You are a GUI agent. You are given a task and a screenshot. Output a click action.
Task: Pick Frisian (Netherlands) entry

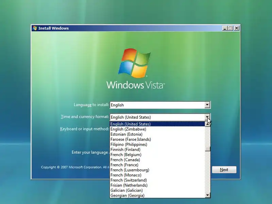click(x=157, y=185)
